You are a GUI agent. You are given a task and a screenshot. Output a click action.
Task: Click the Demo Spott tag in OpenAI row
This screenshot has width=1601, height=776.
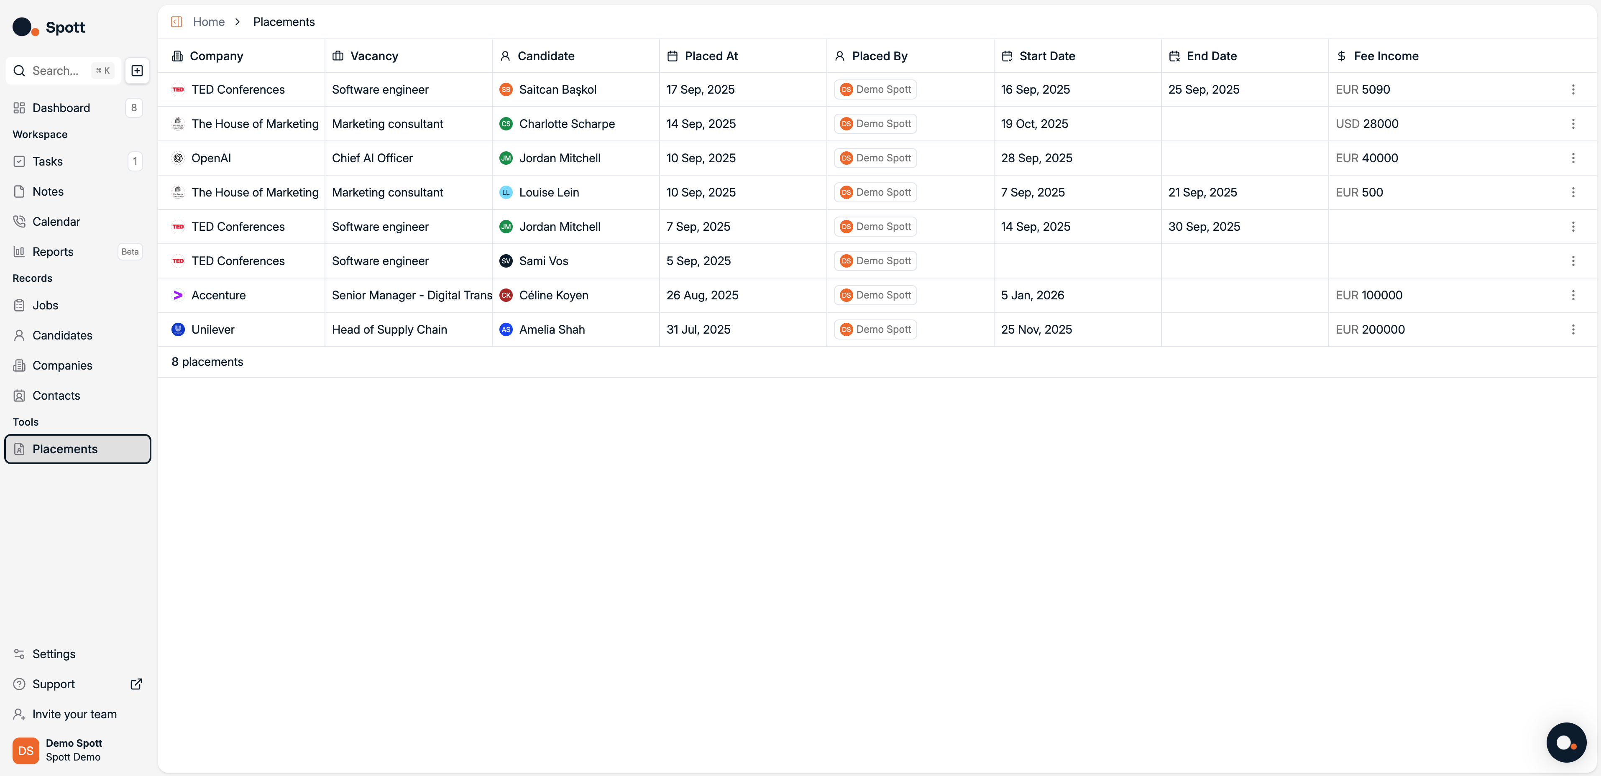click(x=875, y=158)
